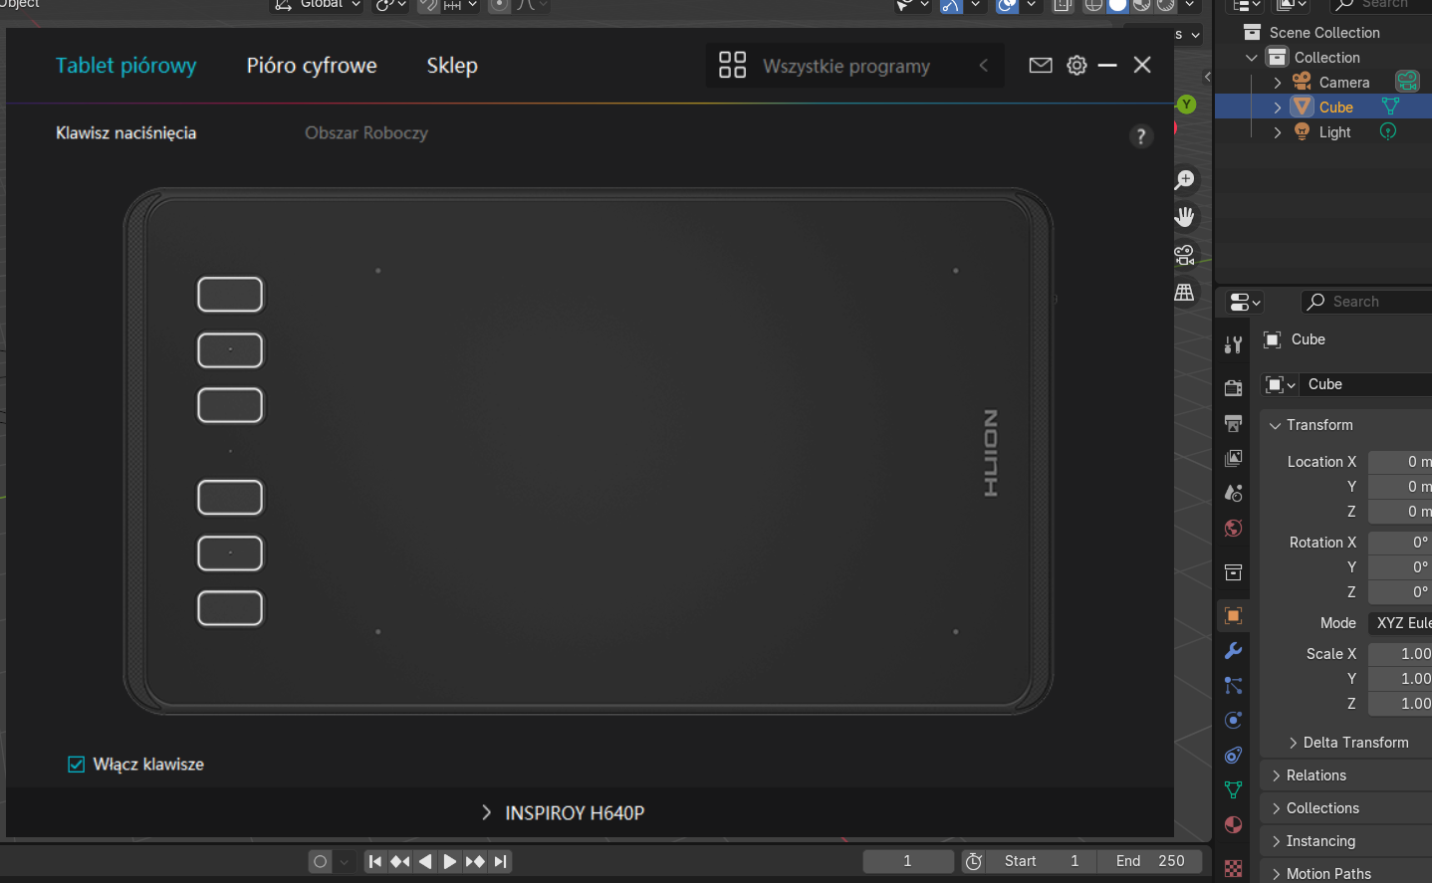This screenshot has width=1432, height=883.
Task: Click the Scale X value field
Action: [x=1400, y=654]
